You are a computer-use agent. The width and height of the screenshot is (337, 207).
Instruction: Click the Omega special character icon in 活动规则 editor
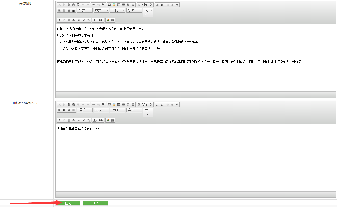[133, 5]
